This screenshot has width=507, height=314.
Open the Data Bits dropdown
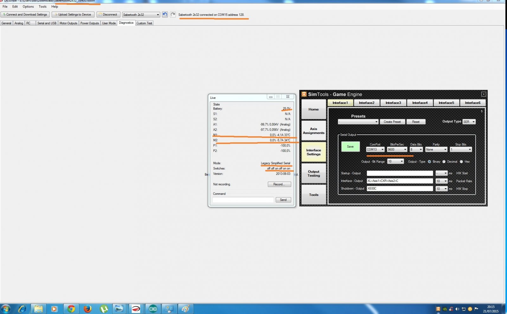[x=416, y=150]
